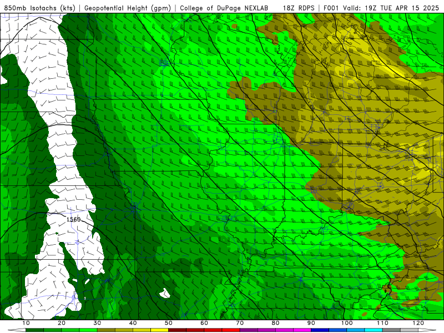Viewport: 444px width, 333px height.
Task: Click the '60' label on the color scale
Action: [x=204, y=323]
